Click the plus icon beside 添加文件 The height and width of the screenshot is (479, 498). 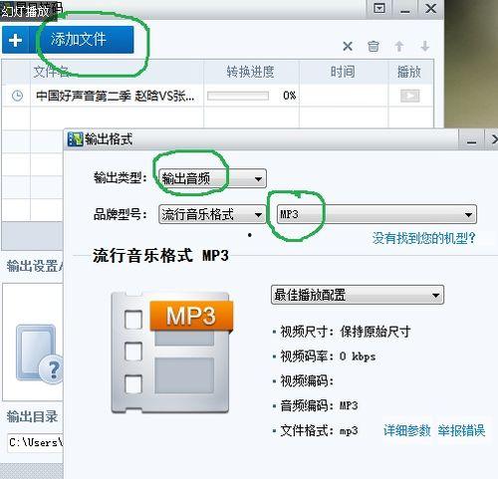[x=15, y=40]
